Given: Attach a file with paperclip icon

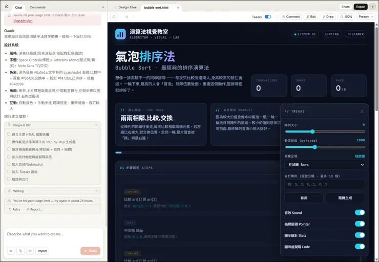Looking at the screenshot, I should coord(20,251).
